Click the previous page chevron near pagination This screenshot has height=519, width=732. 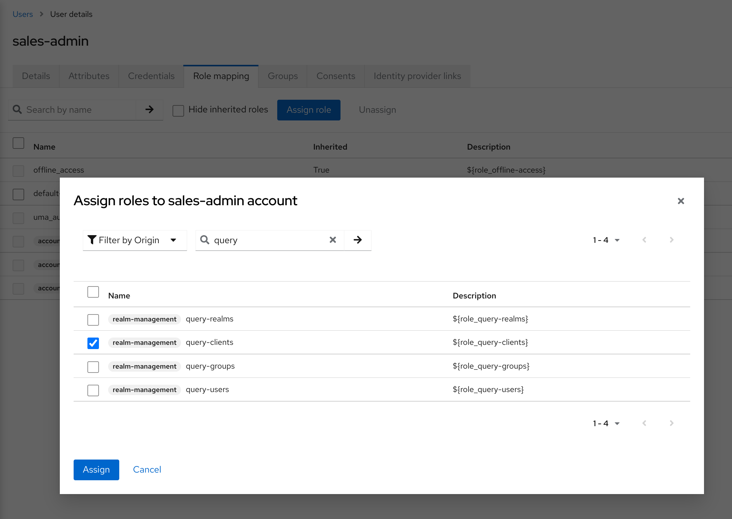[645, 240]
